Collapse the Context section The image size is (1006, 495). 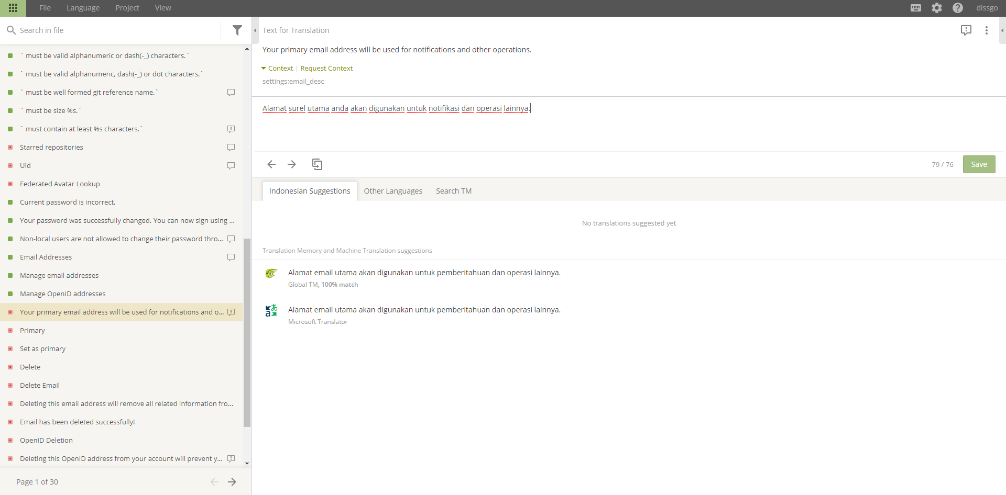pos(277,68)
